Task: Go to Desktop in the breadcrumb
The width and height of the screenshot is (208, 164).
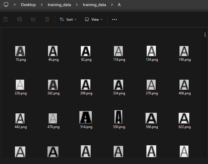Action: [x=28, y=5]
